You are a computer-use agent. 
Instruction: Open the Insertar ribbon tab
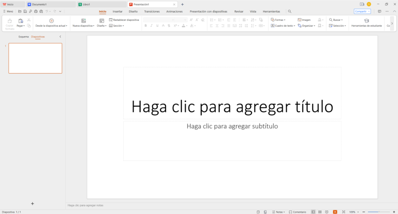[117, 11]
